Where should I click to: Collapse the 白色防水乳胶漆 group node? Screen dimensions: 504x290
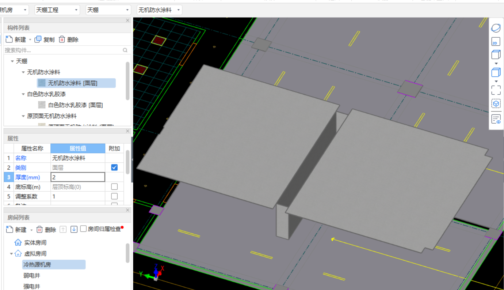pyautogui.click(x=23, y=94)
